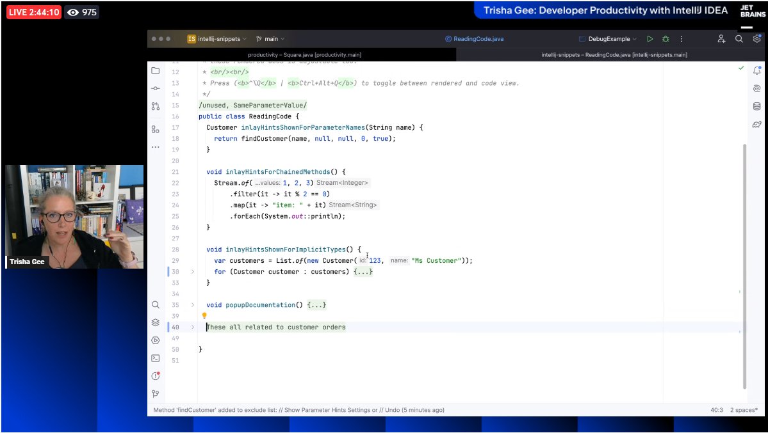Viewport: 768px width, 433px height.
Task: Run the DebugExample configuration with green play
Action: coord(650,38)
